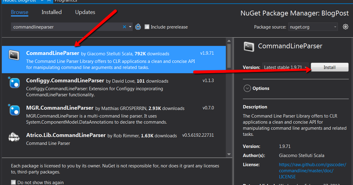Click author Giacomo Stelluti Scala in details
The width and height of the screenshot is (353, 185).
coord(302,156)
